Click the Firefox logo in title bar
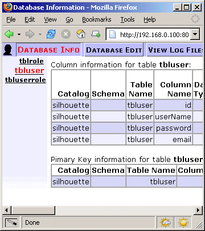Image resolution: width=205 pixels, height=231 pixels. click(8, 7)
